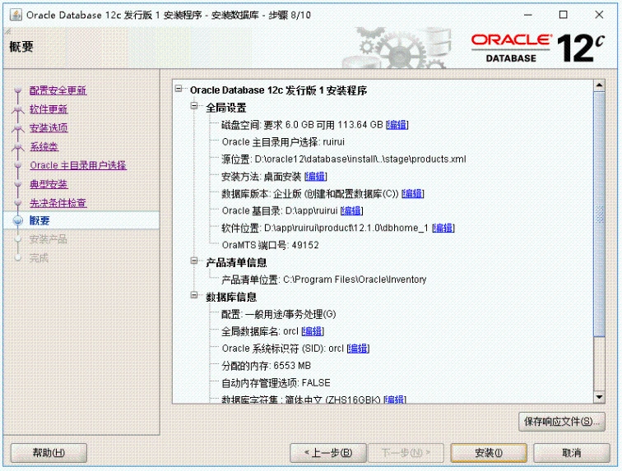Go back with 上一步(B) button
The height and width of the screenshot is (471, 622).
[x=328, y=453]
